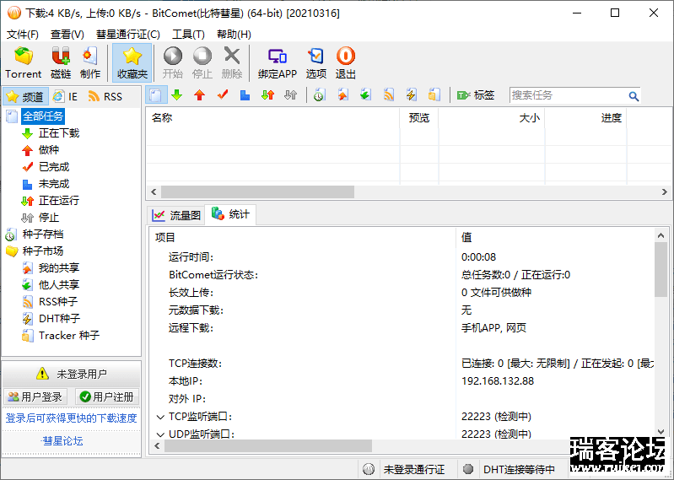
Task: Select 做种 in the sidebar
Action: [x=49, y=150]
